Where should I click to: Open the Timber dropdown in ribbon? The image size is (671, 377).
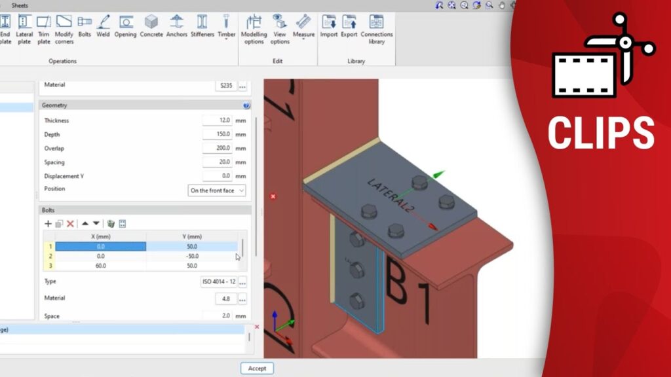pyautogui.click(x=227, y=27)
